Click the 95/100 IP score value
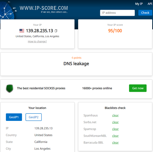 coord(115,31)
